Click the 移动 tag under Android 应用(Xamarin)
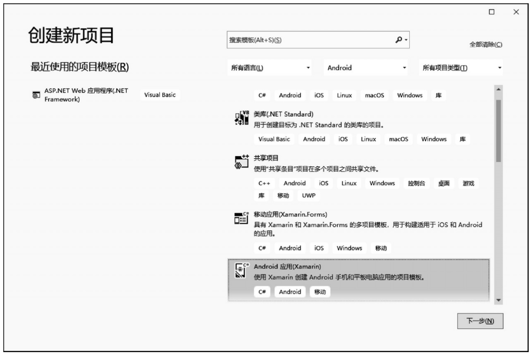This screenshot has height=355, width=532. [x=320, y=292]
